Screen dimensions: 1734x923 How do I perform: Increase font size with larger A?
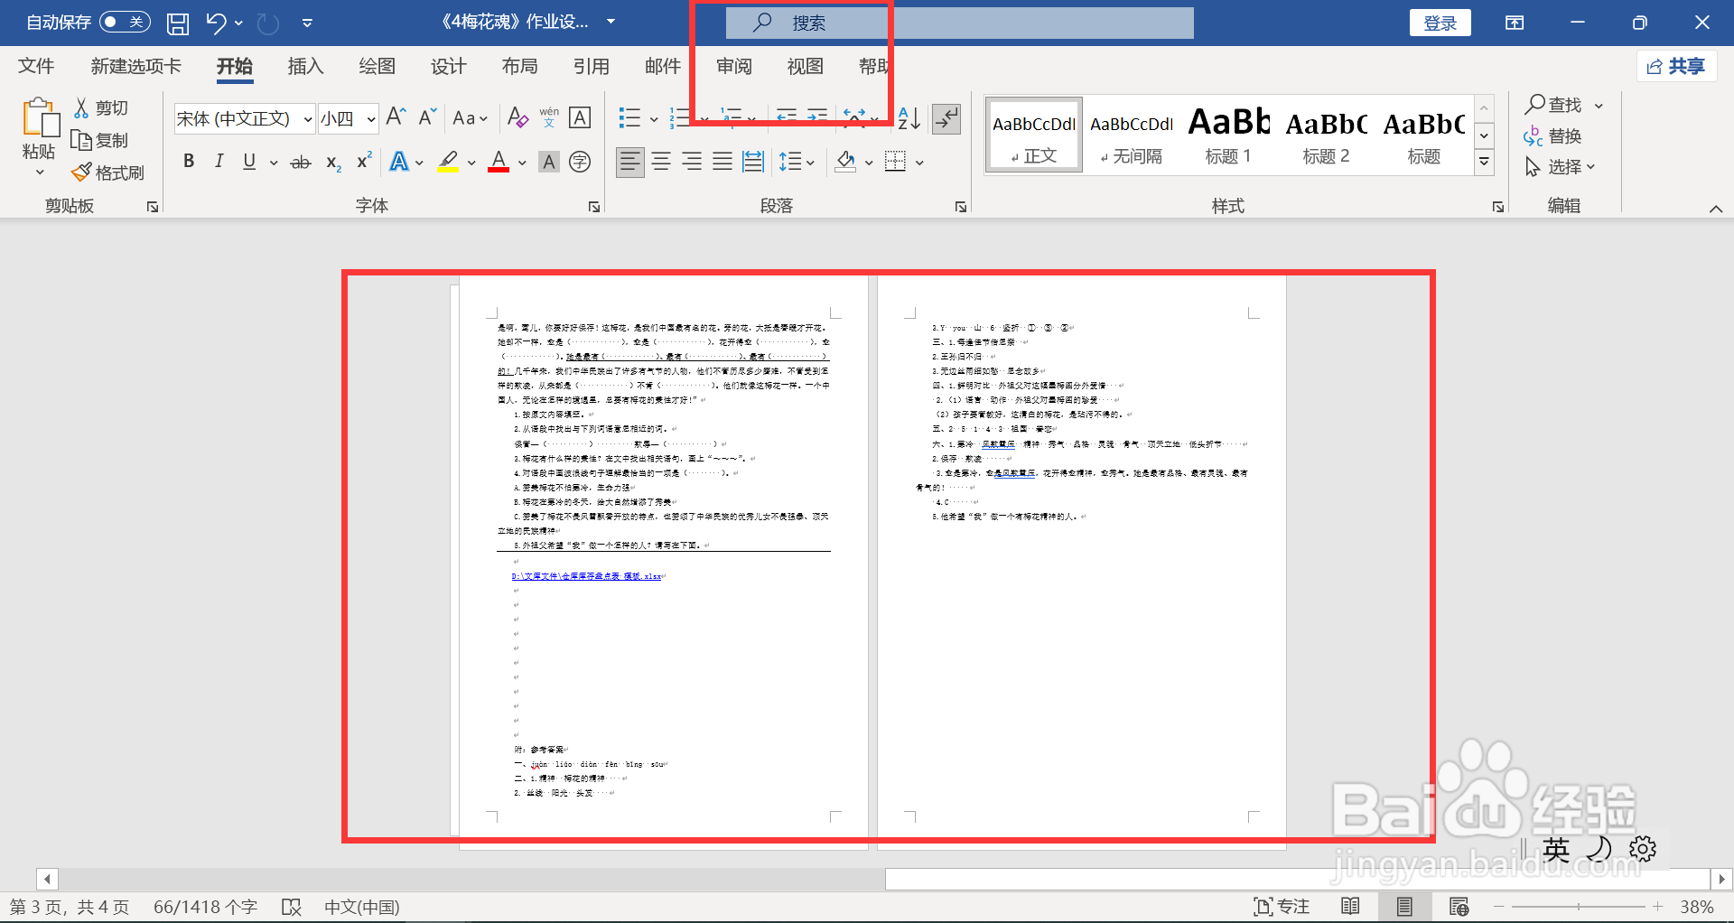pos(396,117)
